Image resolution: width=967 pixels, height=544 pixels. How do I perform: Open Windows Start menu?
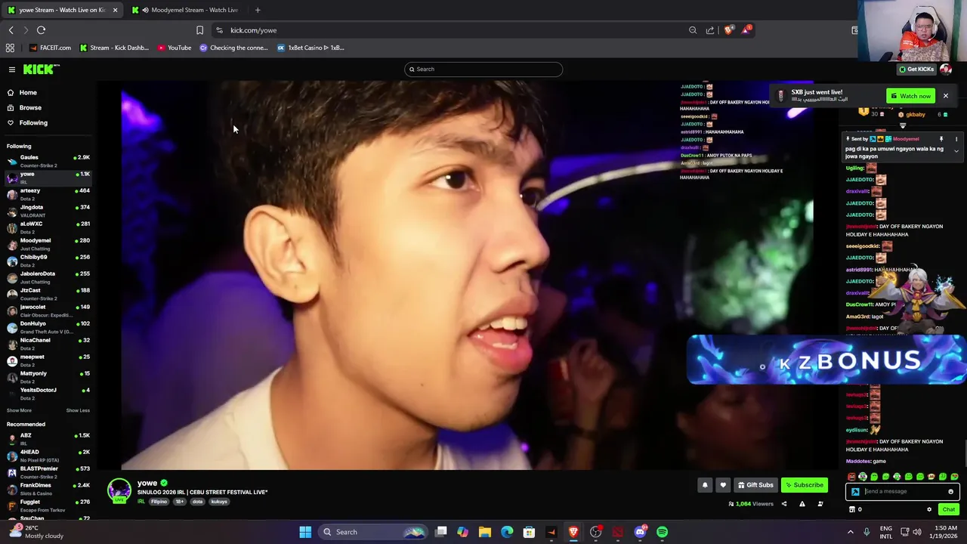[305, 532]
